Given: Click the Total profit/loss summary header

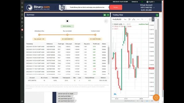Looking at the screenshot, I should pyautogui.click(x=89, y=78).
